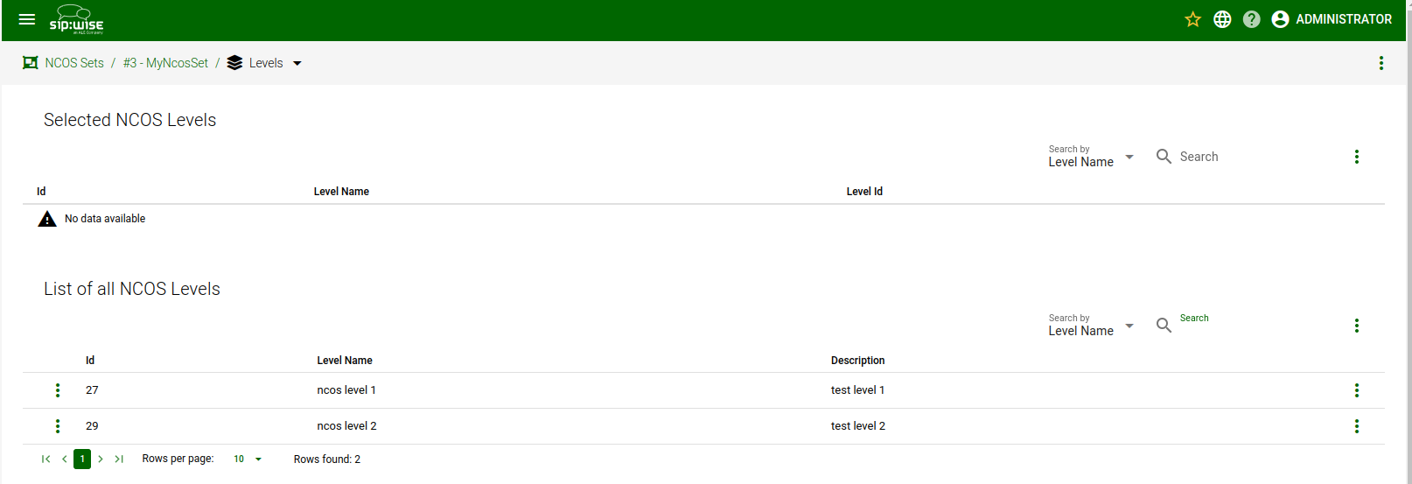
Task: Expand the Levels breadcrumb dropdown
Action: click(x=297, y=63)
